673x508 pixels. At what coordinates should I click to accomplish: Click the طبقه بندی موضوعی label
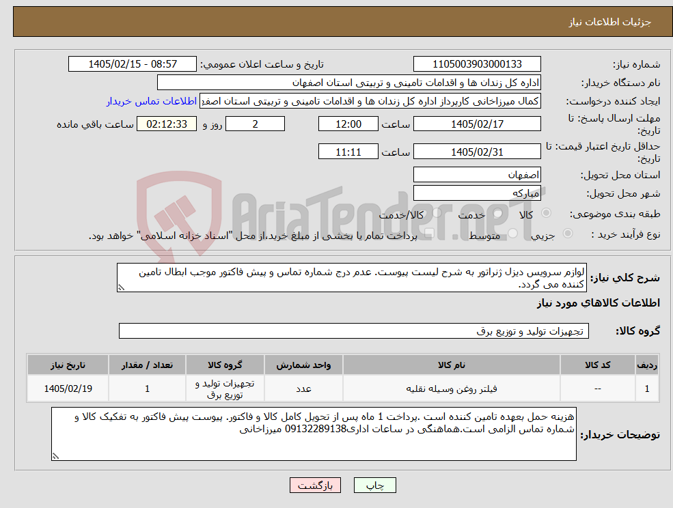[x=615, y=214]
